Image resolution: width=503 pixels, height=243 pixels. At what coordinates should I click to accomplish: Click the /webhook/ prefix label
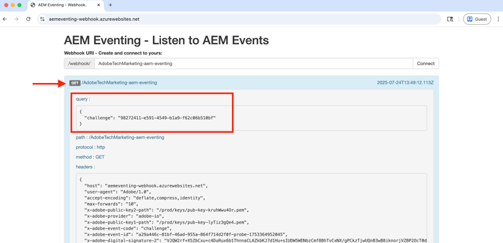tap(79, 64)
